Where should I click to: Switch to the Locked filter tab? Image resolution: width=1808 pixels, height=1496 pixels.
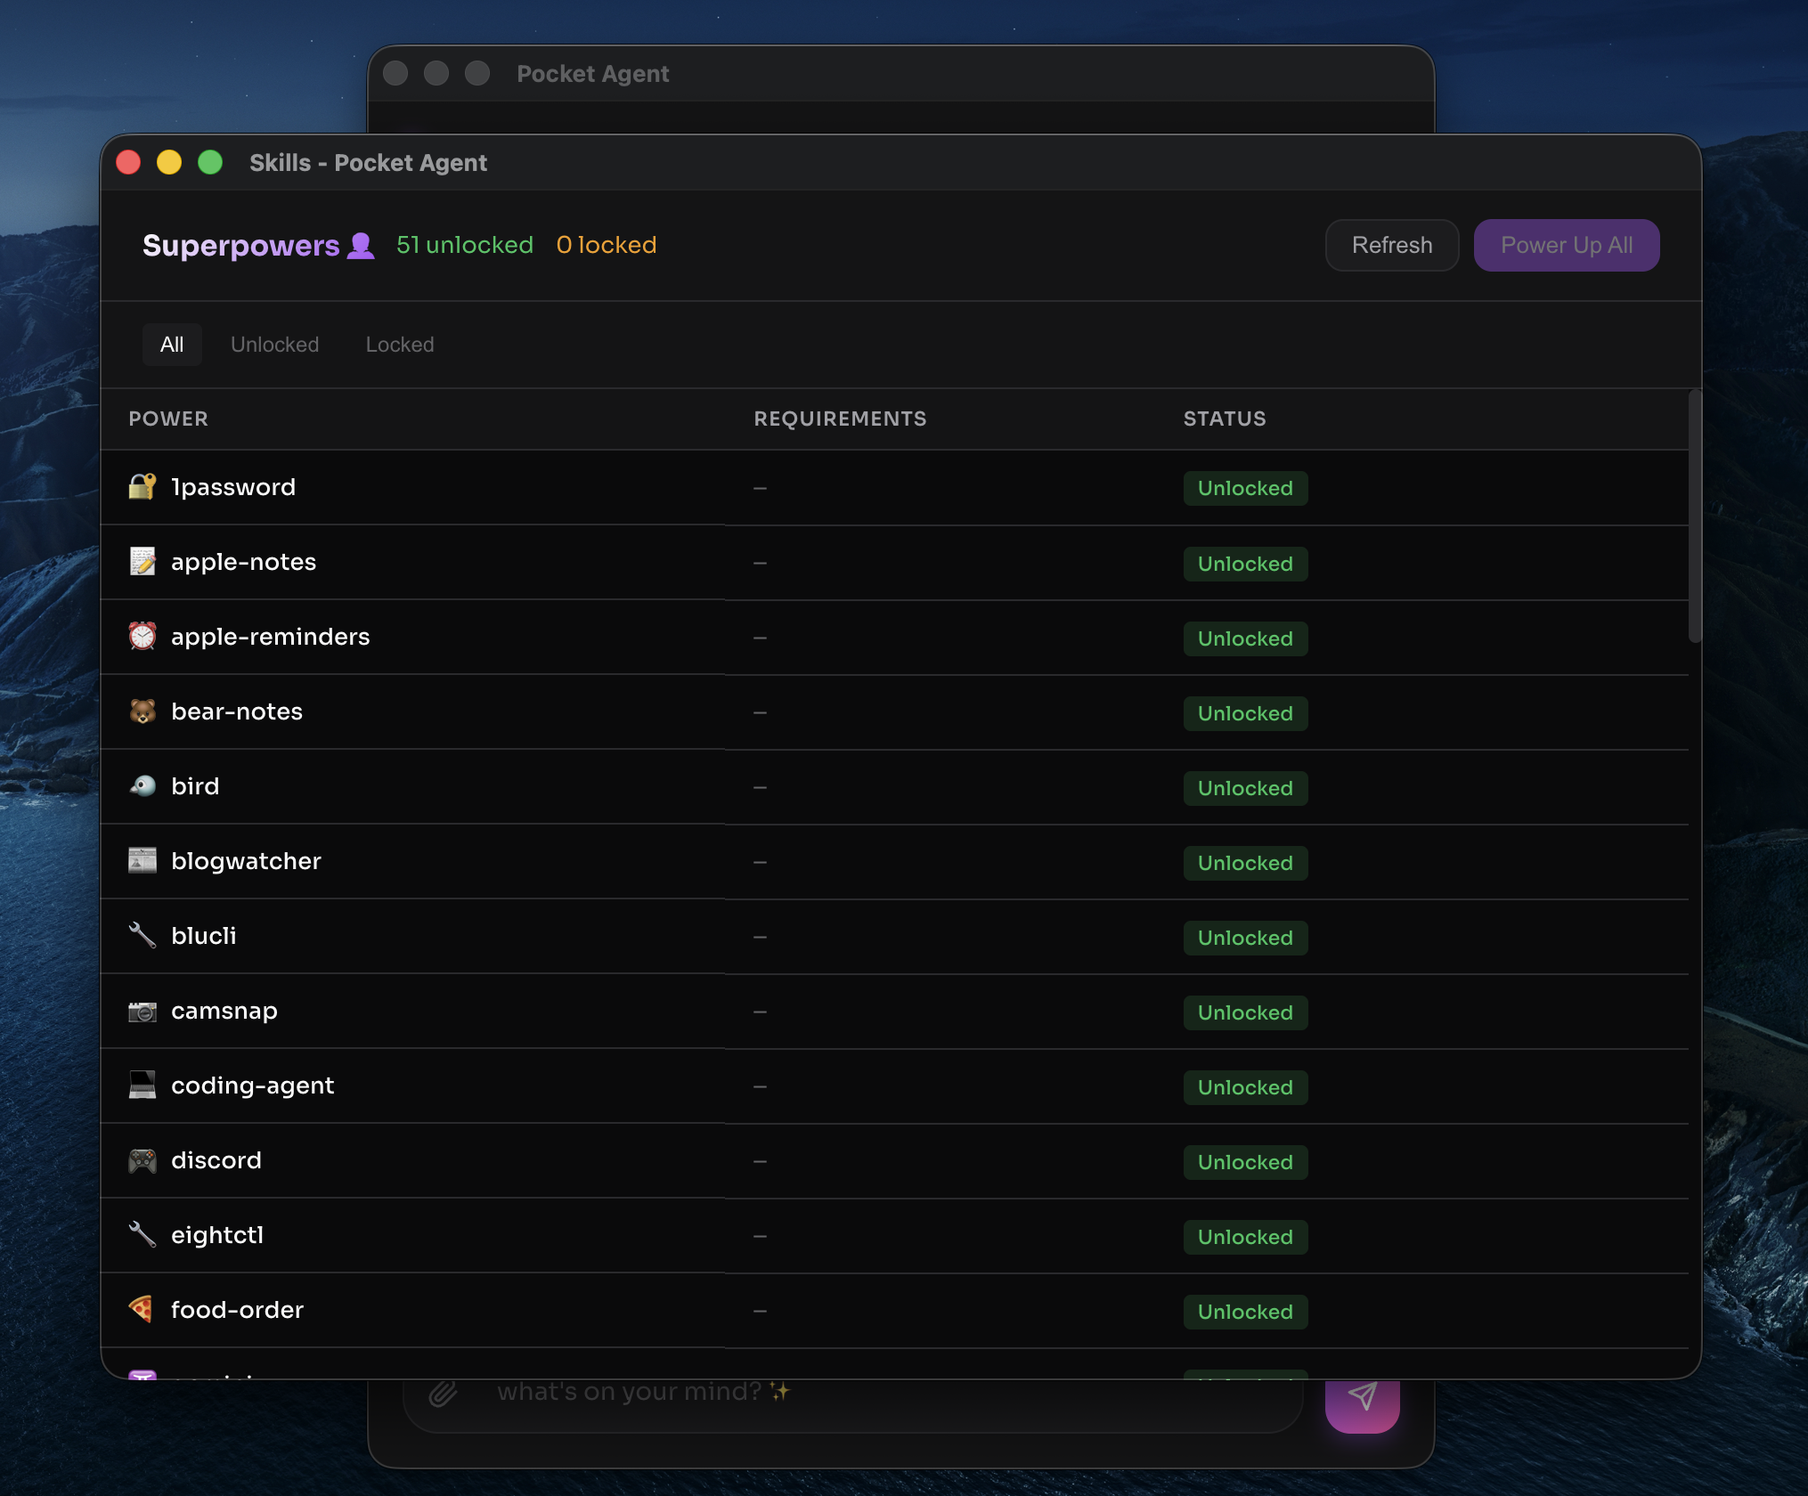click(400, 345)
